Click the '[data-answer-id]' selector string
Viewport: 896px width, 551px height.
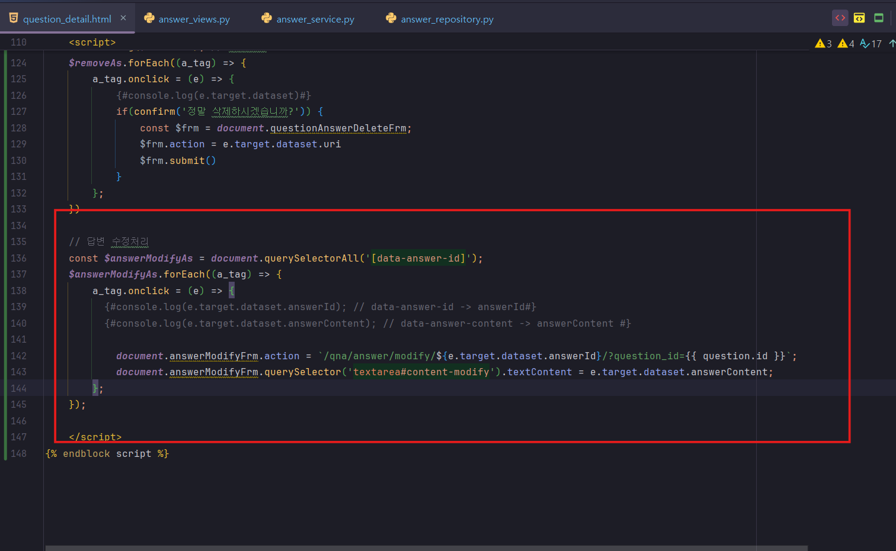pos(418,258)
